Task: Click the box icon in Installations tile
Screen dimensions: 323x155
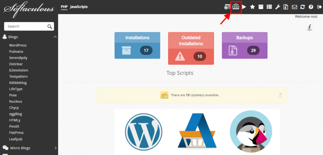Action: [x=126, y=50]
